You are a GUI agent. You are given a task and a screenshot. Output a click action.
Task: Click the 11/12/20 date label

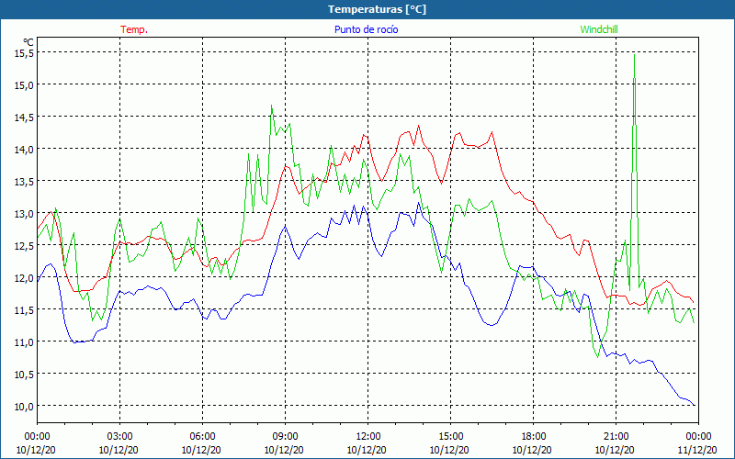(x=698, y=450)
